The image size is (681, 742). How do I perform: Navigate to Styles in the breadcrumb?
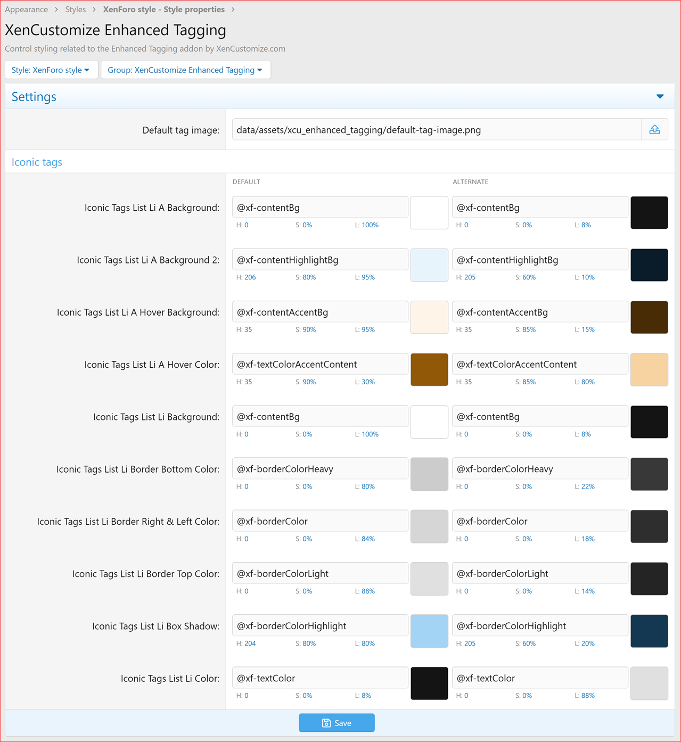pyautogui.click(x=75, y=9)
